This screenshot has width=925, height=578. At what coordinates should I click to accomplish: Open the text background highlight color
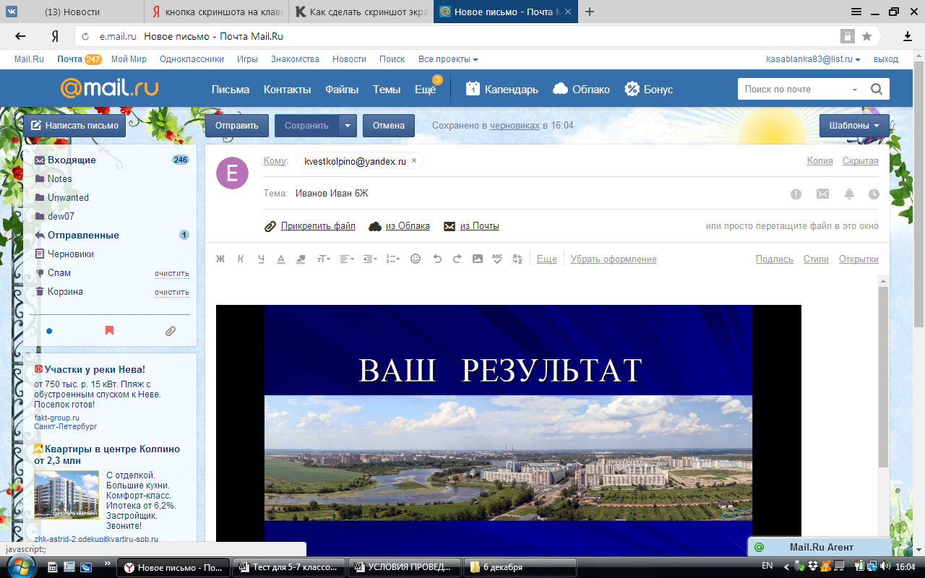[301, 259]
